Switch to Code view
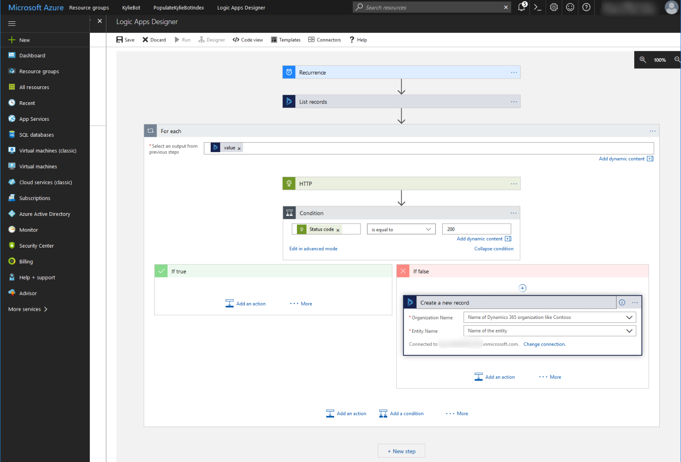The height and width of the screenshot is (462, 681). 248,40
